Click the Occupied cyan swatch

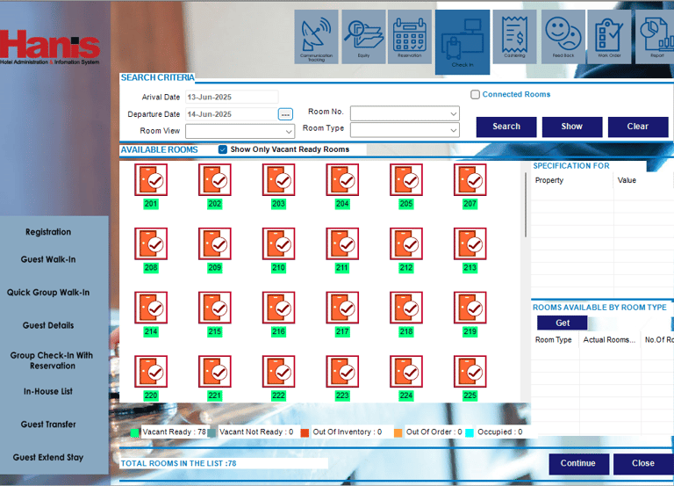click(470, 432)
